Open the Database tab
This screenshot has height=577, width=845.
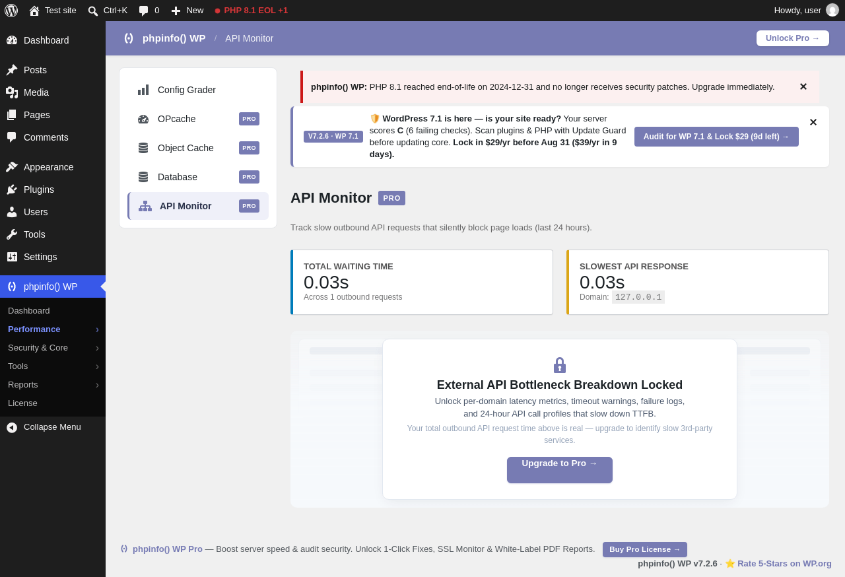click(x=198, y=177)
